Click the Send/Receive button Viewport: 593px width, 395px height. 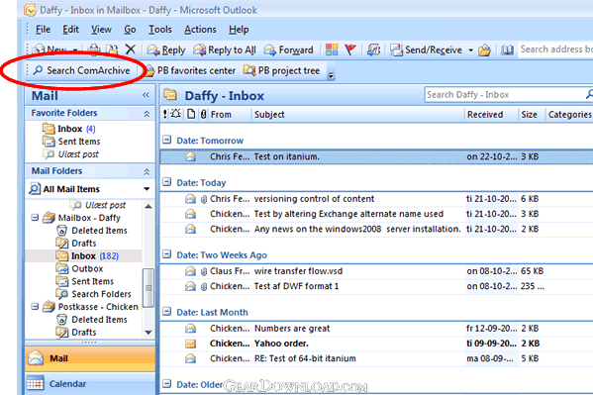[x=427, y=49]
